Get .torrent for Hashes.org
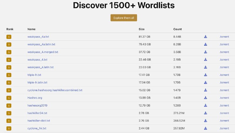Screen dimensions: 235x133 pos(224,98)
